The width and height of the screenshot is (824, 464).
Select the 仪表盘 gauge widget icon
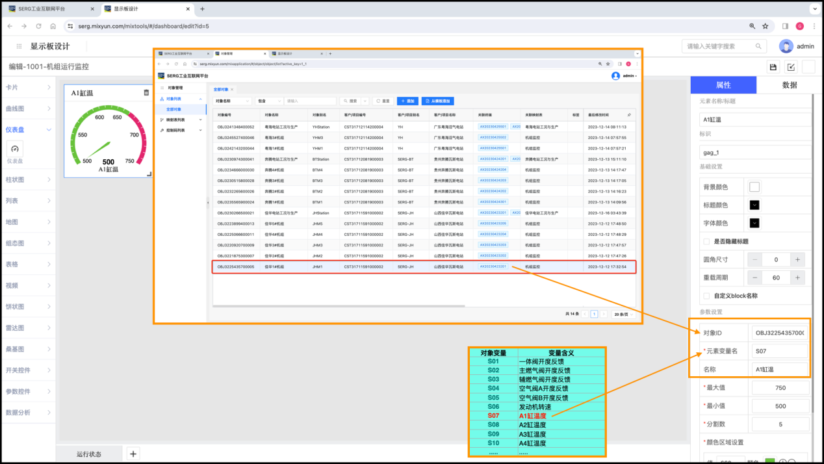15,149
